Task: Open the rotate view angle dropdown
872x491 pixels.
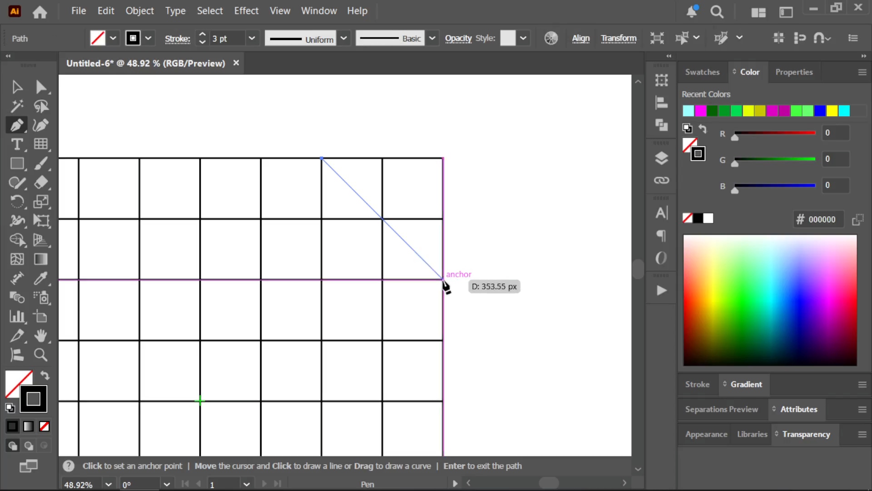Action: (167, 485)
